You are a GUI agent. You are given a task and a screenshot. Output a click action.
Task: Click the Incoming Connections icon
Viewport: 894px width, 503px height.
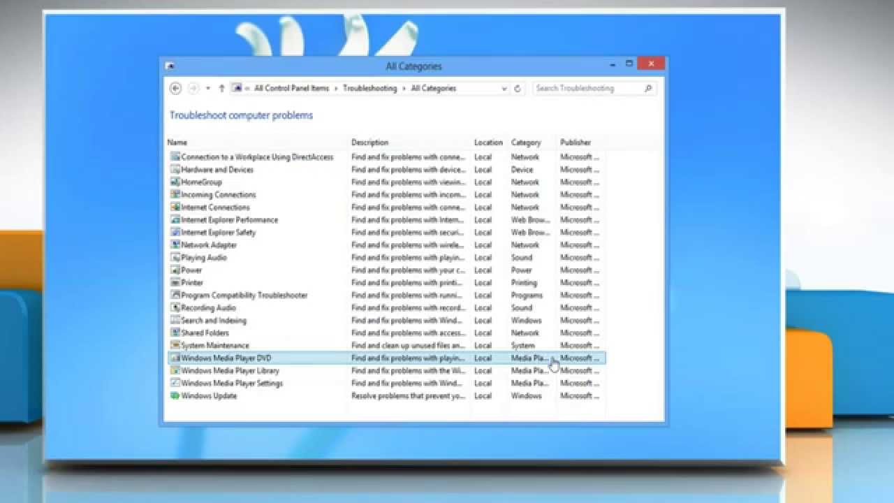175,195
